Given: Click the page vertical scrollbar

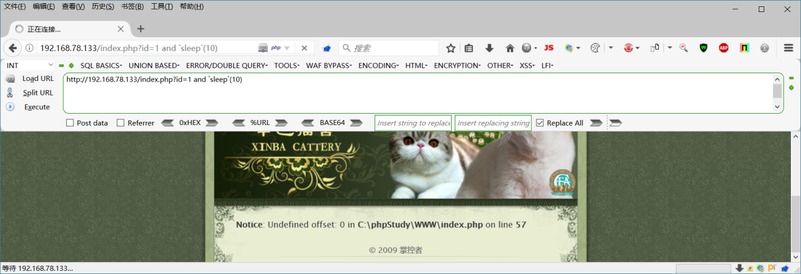Looking at the screenshot, I should (795, 197).
